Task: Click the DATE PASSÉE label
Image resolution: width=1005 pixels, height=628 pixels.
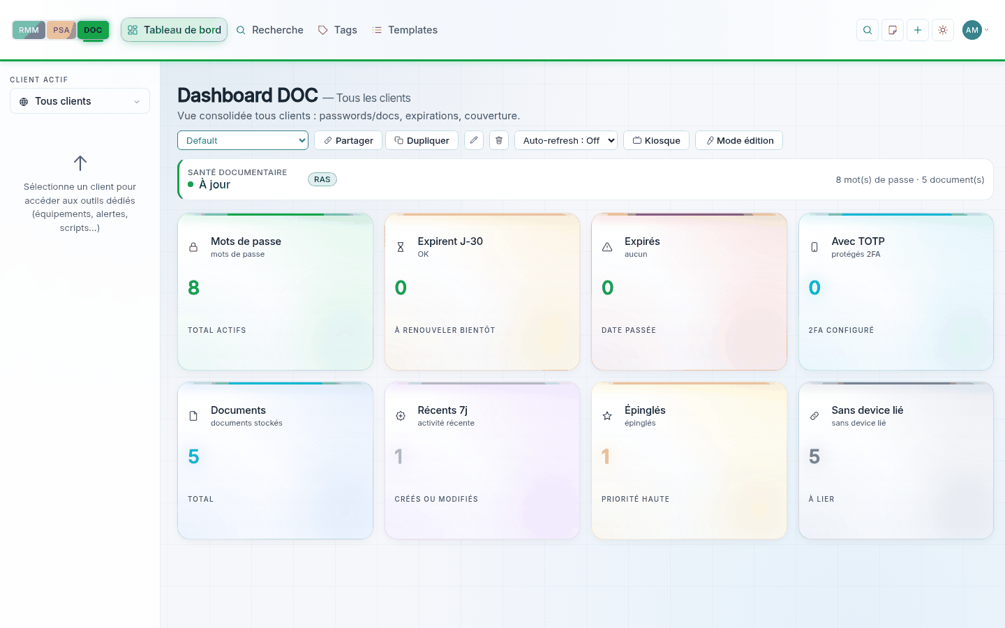Action: tap(629, 330)
